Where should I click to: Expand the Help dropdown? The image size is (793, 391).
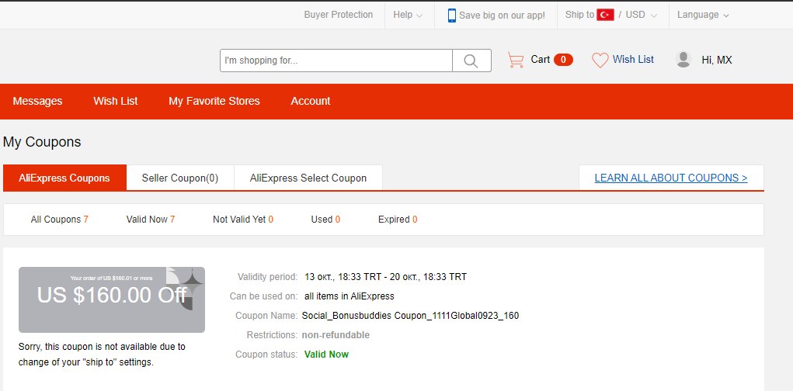tap(408, 15)
